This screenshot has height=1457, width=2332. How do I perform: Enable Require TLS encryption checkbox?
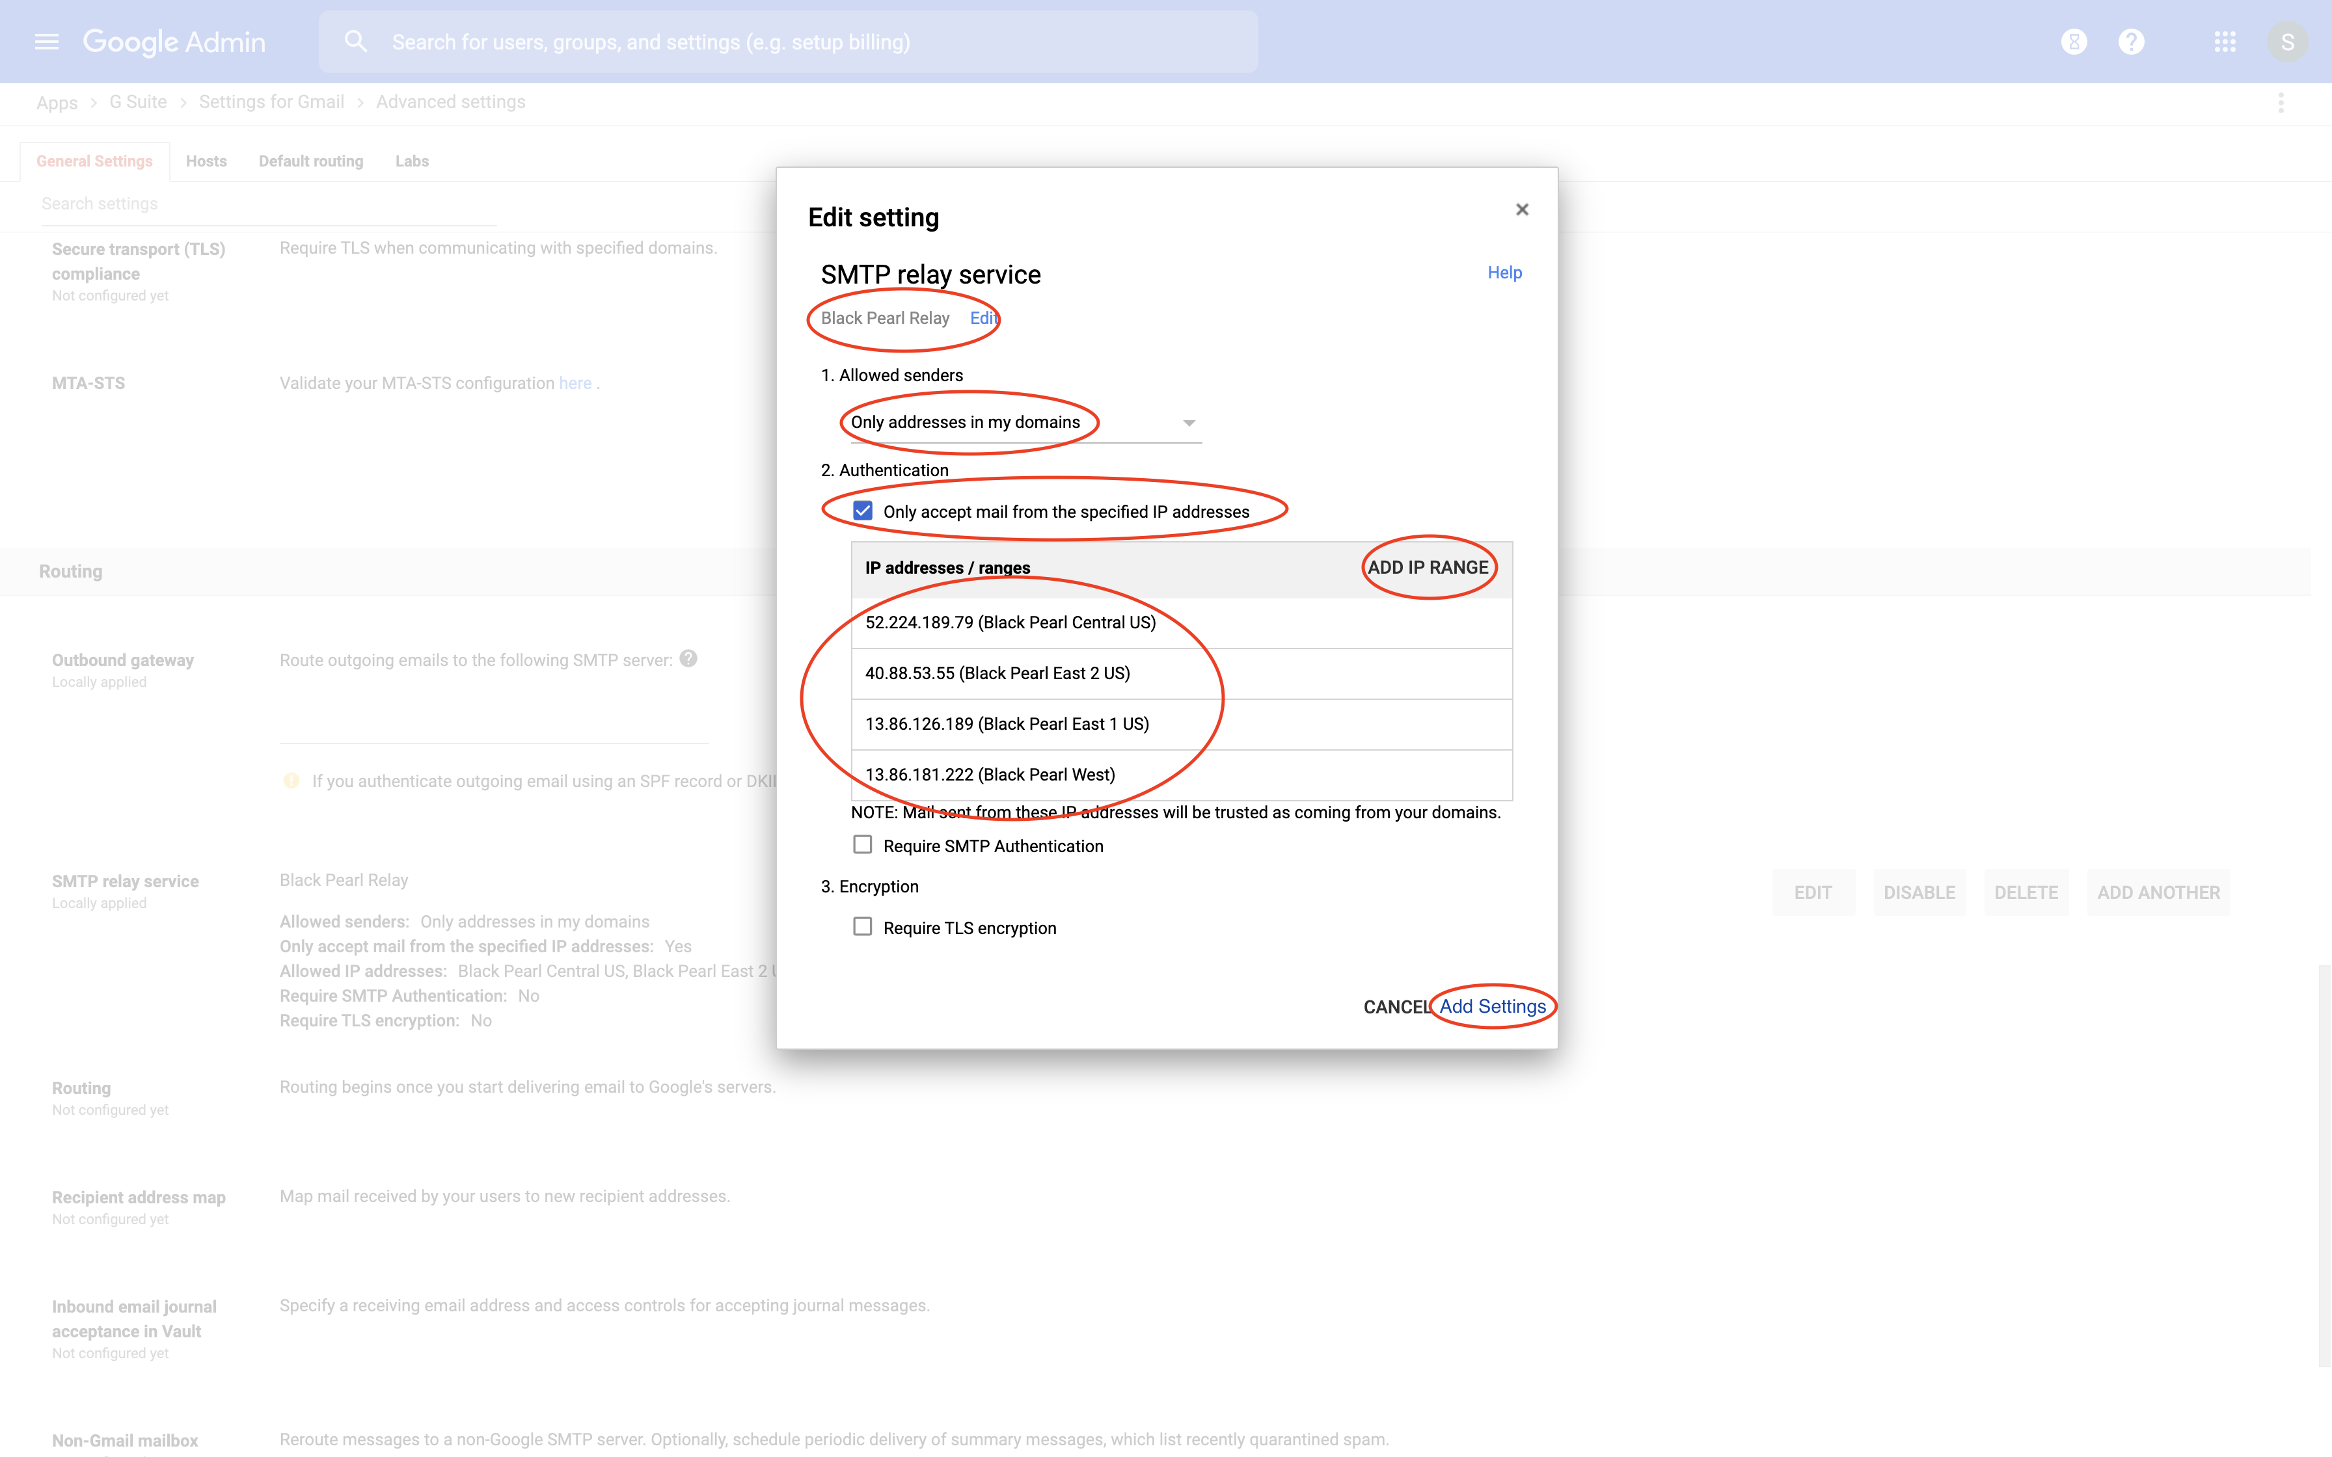click(x=862, y=927)
